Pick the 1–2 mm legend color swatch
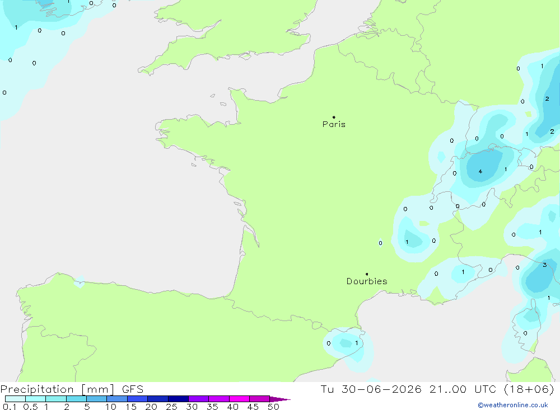 point(56,399)
